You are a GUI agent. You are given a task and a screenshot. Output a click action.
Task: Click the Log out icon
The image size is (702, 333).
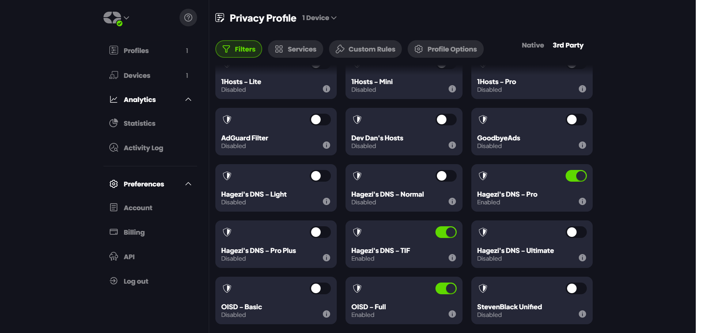point(114,281)
